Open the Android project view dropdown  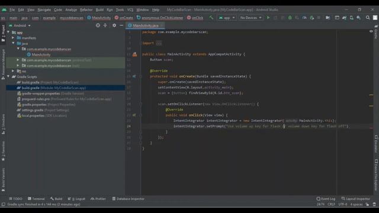(x=20, y=25)
